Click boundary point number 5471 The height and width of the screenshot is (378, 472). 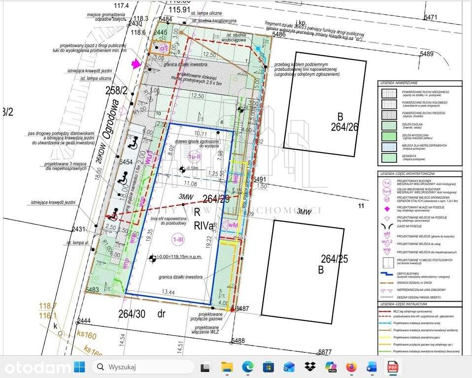(431, 17)
